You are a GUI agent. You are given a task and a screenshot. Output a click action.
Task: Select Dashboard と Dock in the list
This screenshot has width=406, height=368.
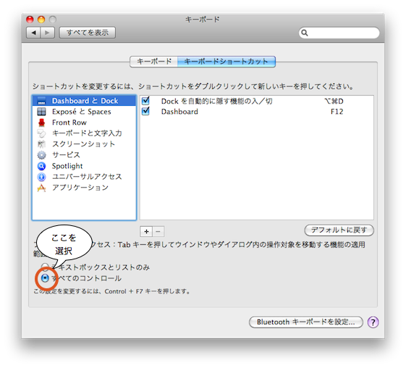(84, 101)
